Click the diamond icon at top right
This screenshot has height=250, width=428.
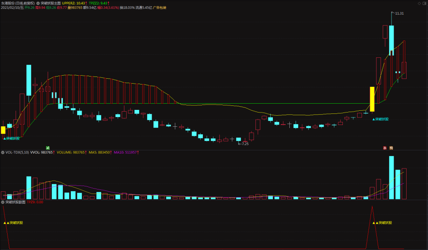(x=419, y=3)
